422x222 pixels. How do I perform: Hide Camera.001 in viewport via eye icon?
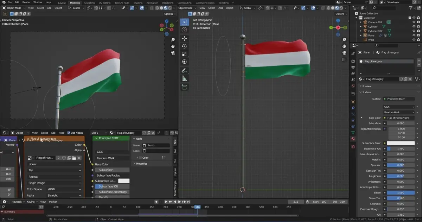click(x=414, y=22)
